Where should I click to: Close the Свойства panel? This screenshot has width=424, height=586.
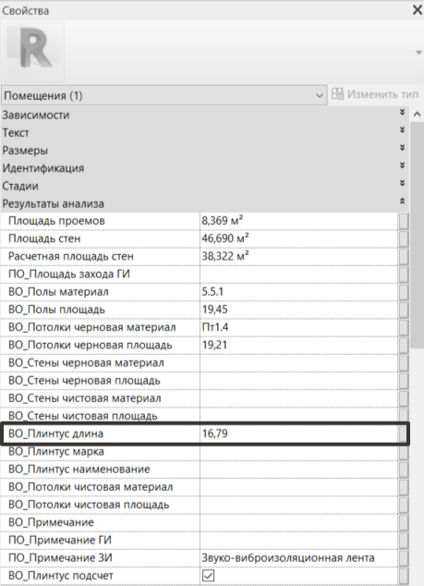[418, 10]
